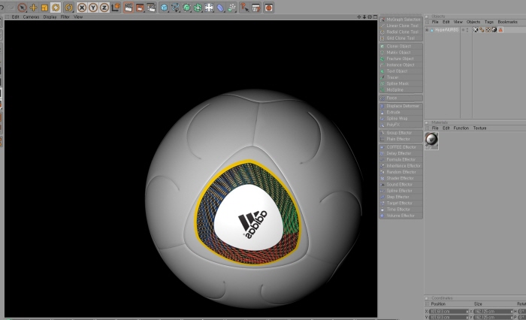Open viewport Filter menu

[x=65, y=17]
